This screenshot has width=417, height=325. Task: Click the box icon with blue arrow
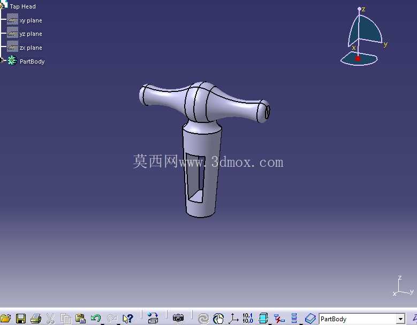pos(153,318)
